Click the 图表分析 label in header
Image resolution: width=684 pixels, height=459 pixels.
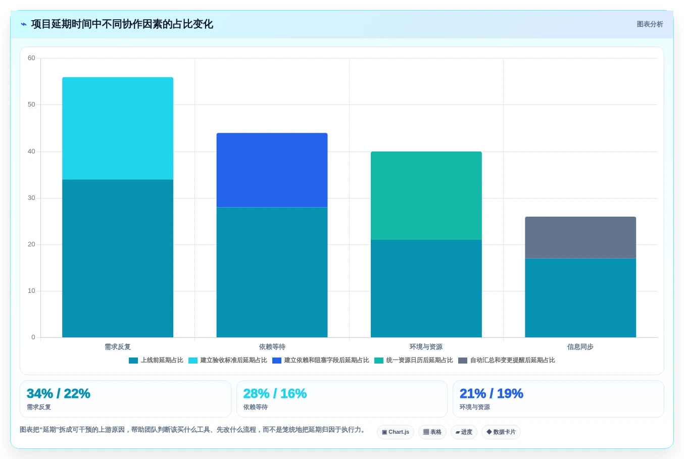coord(650,24)
